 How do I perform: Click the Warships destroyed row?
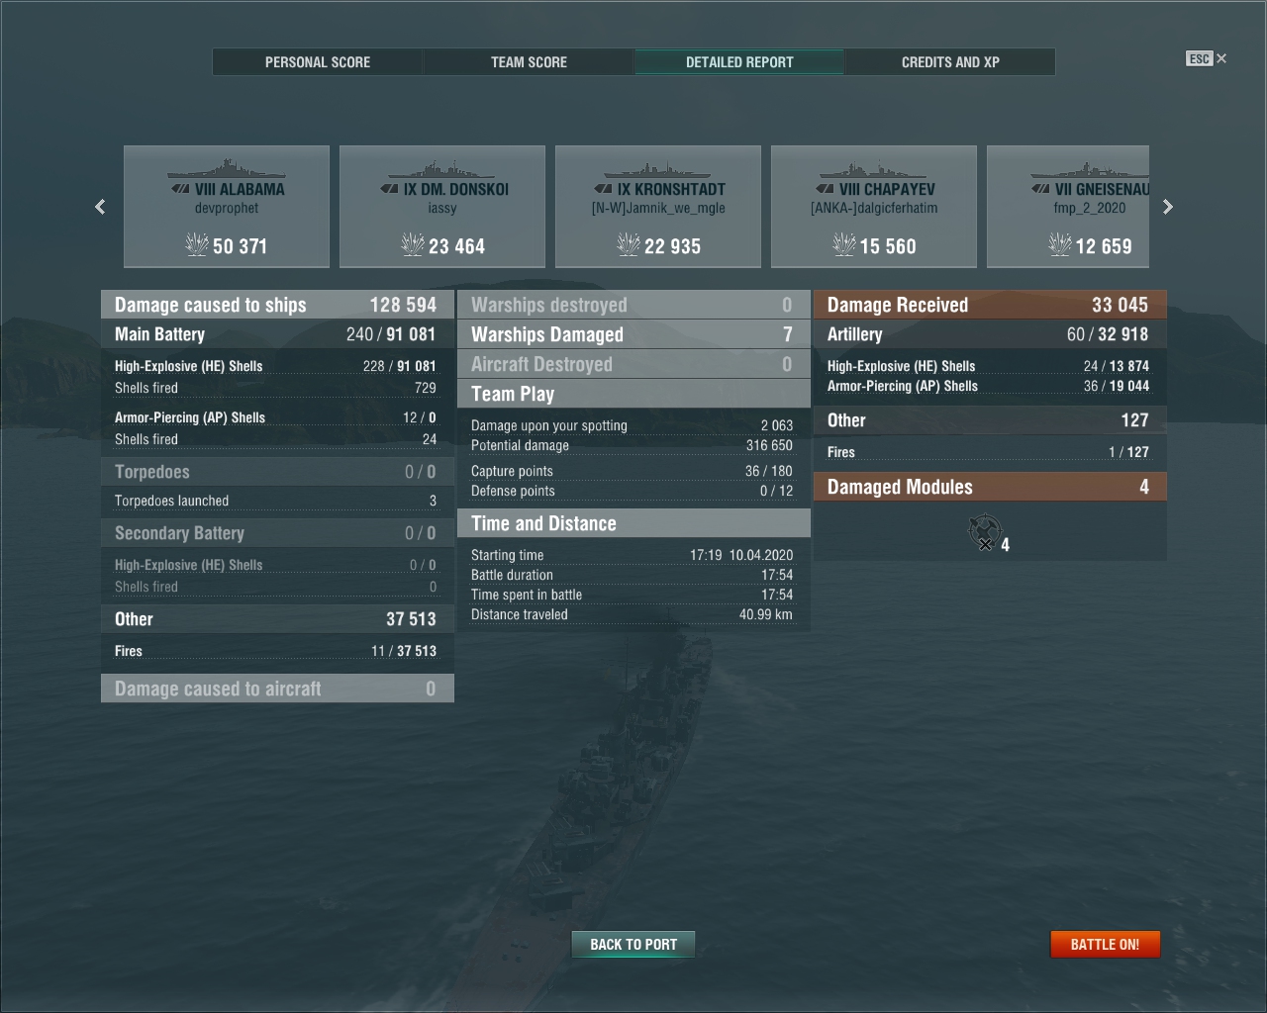point(633,305)
